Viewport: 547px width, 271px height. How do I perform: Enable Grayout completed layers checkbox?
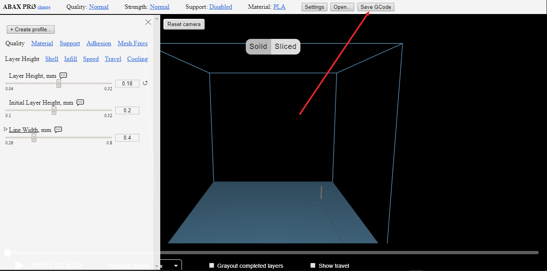tap(212, 265)
